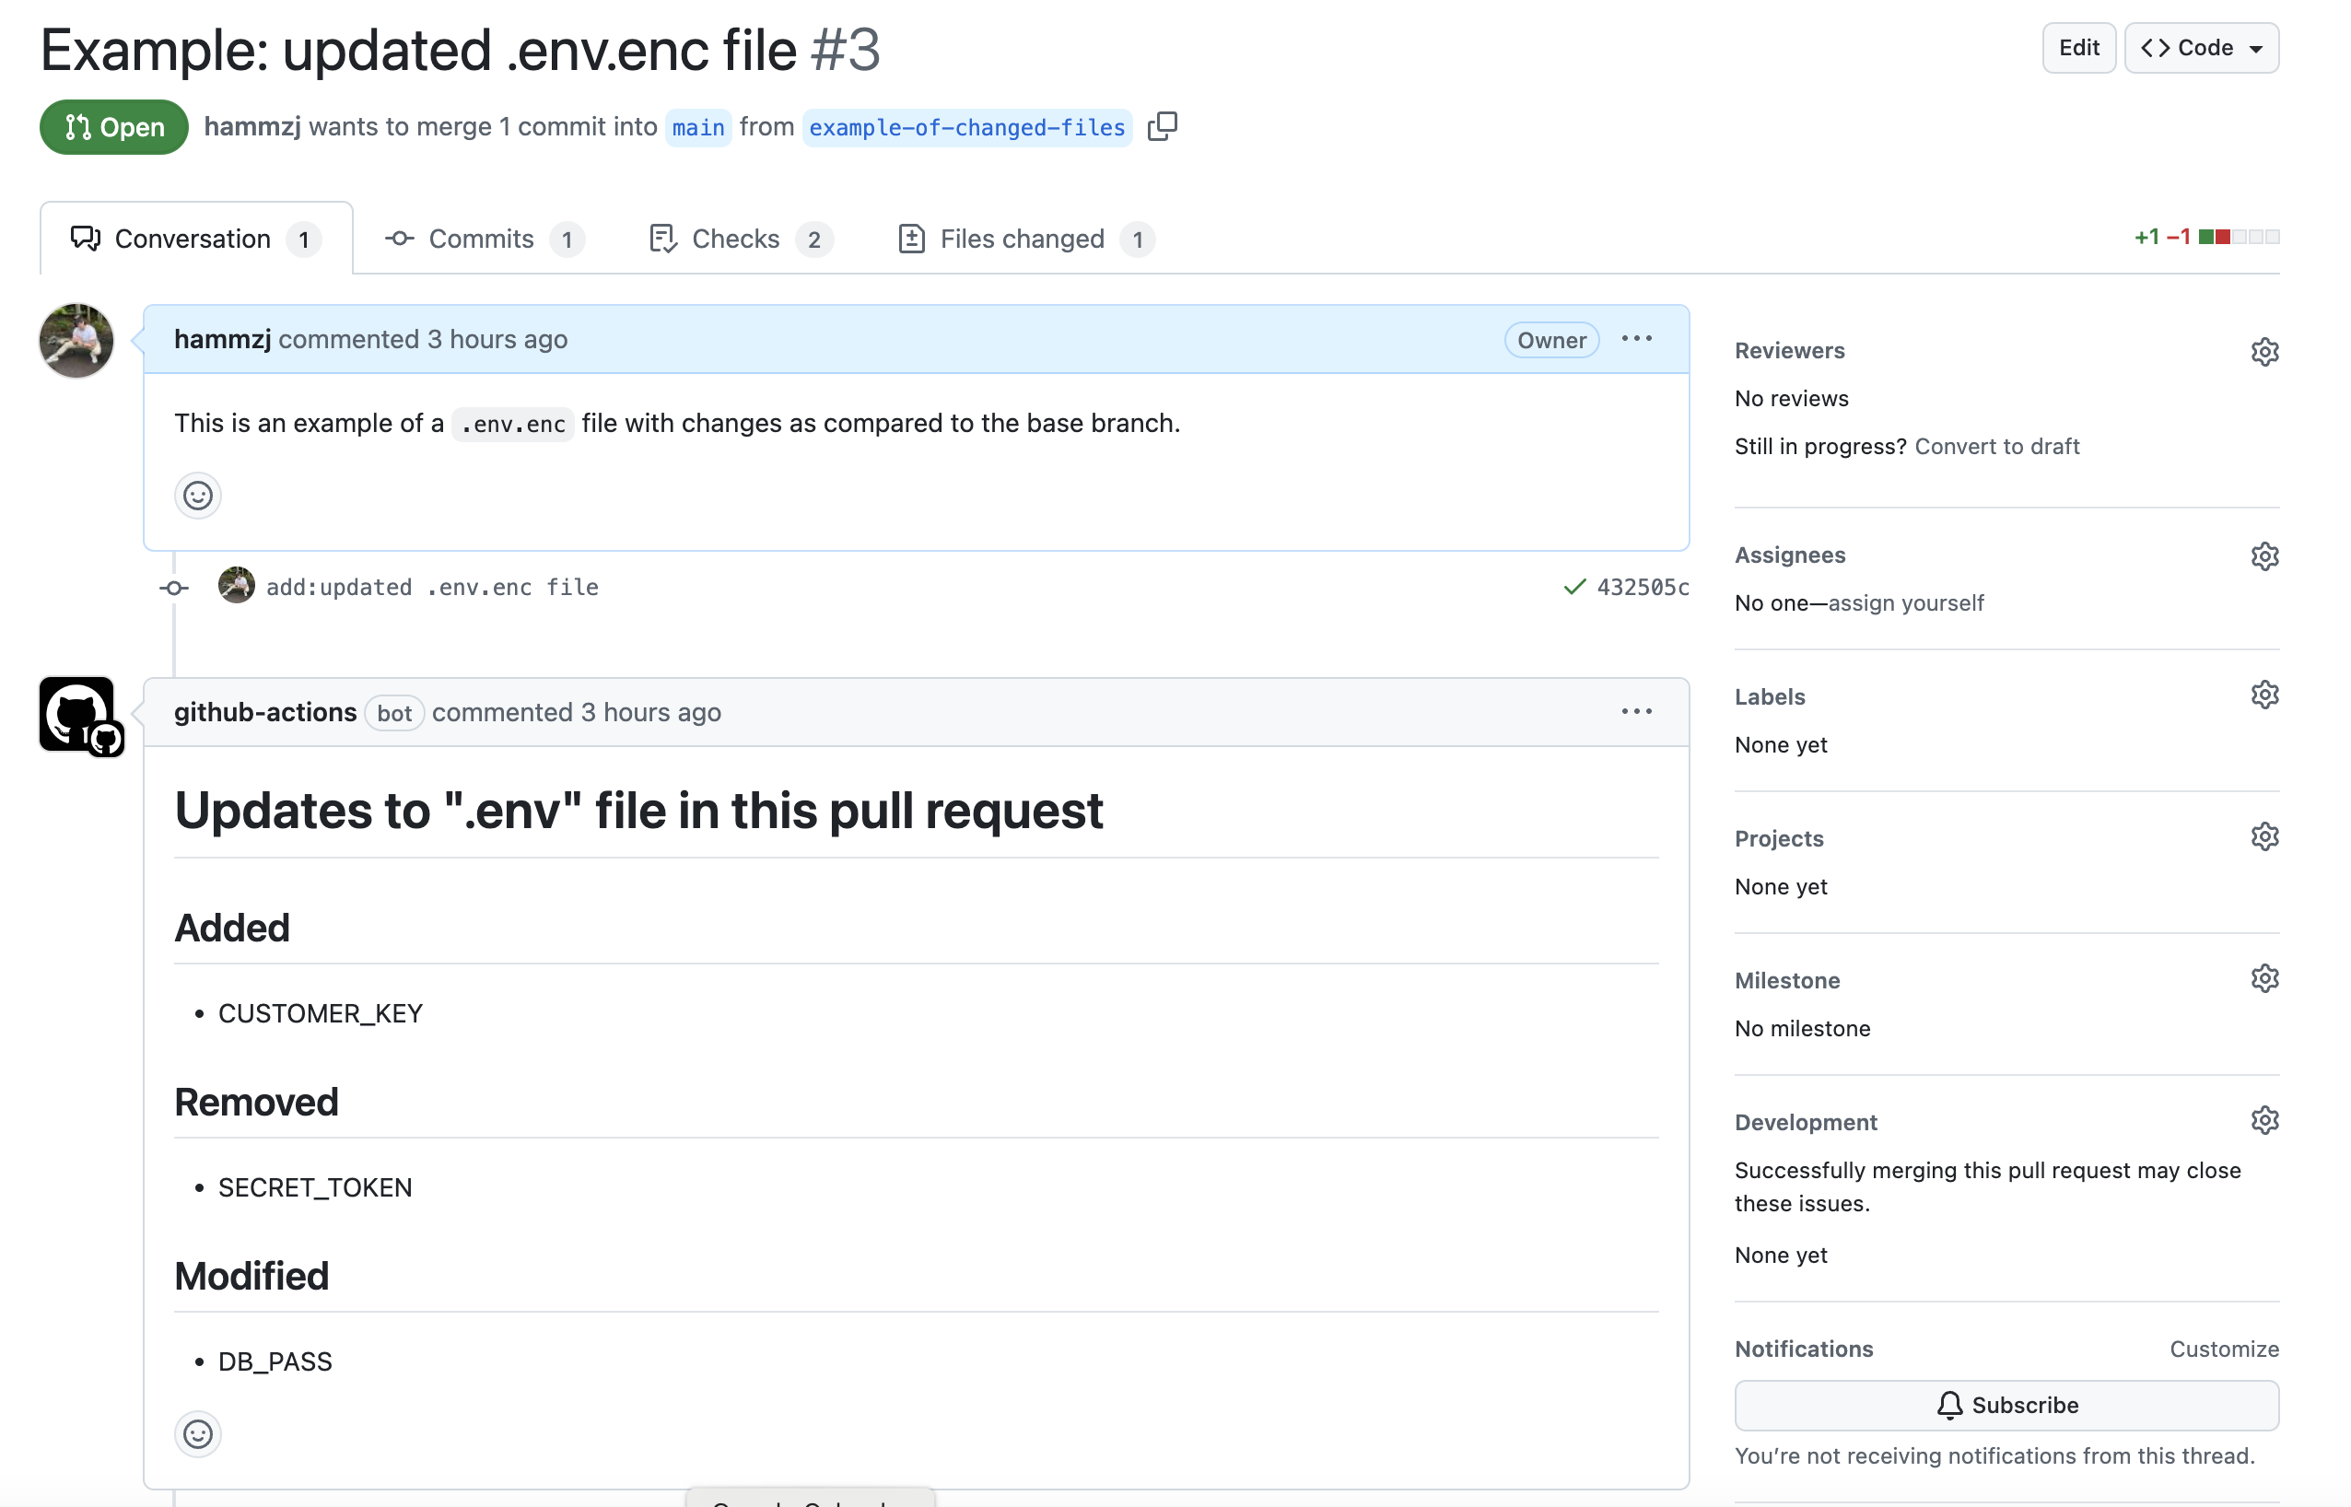Click the .env.enc inline code in the comment

tap(512, 424)
